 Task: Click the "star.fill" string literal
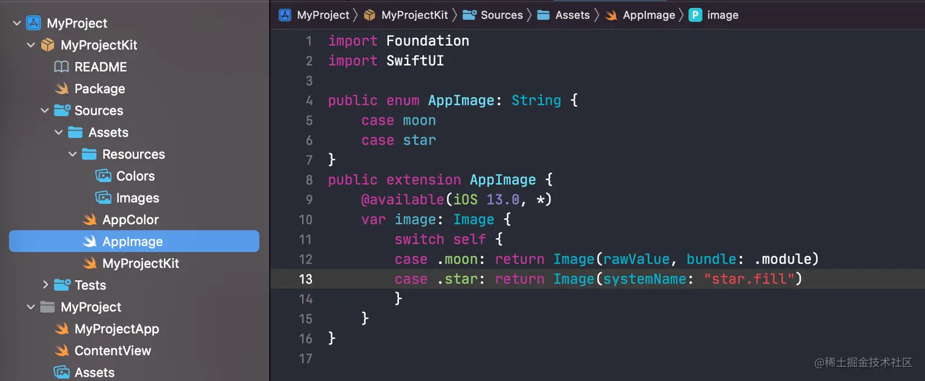coord(748,279)
